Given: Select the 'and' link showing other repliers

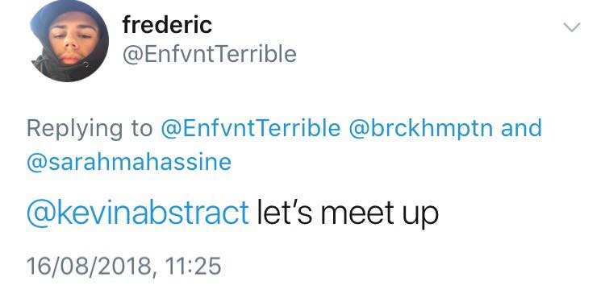Looking at the screenshot, I should (521, 128).
